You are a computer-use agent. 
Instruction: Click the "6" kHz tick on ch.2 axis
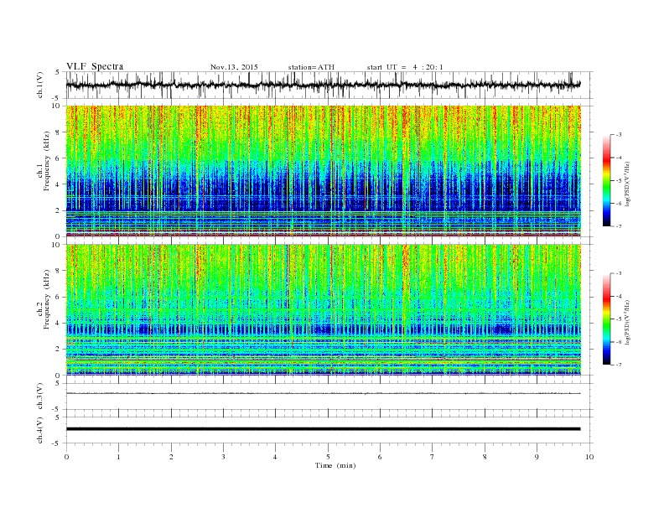59,297
